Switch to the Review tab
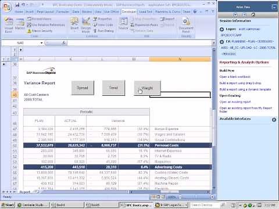Viewport: 279px width, 209px height. [87, 12]
